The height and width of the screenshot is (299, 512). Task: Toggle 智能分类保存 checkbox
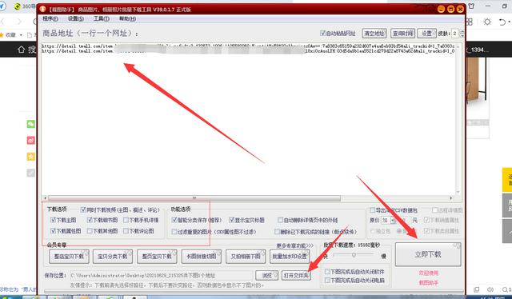(174, 220)
